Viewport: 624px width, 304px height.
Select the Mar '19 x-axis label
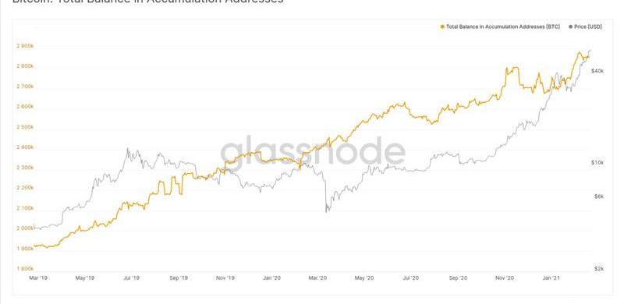tap(38, 278)
